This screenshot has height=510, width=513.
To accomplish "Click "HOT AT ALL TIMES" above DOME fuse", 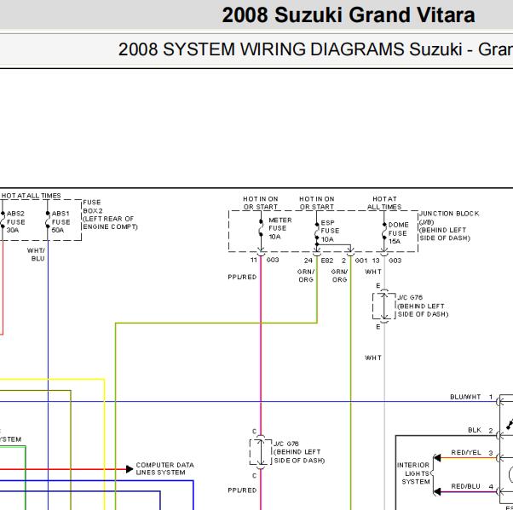I will coord(384,203).
